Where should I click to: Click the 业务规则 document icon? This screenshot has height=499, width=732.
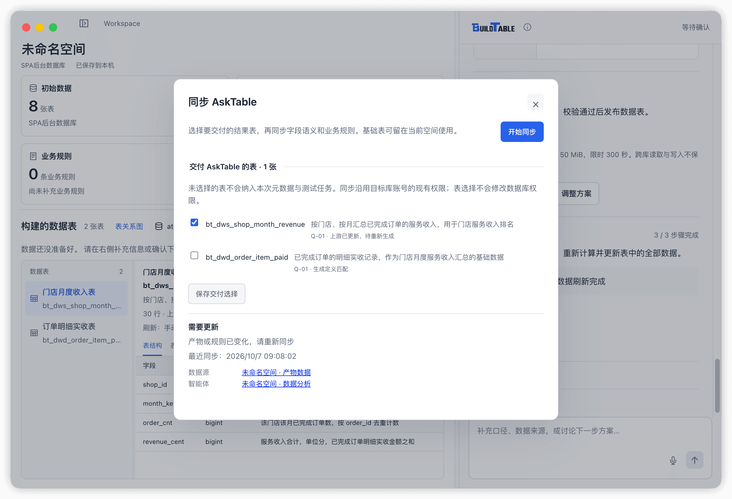pyautogui.click(x=33, y=156)
